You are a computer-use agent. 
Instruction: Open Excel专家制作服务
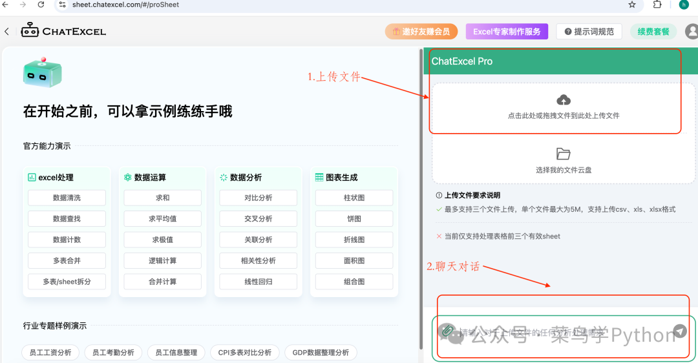507,32
